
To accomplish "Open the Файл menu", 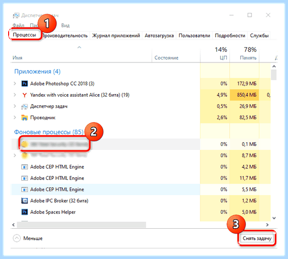I will tap(18, 25).
